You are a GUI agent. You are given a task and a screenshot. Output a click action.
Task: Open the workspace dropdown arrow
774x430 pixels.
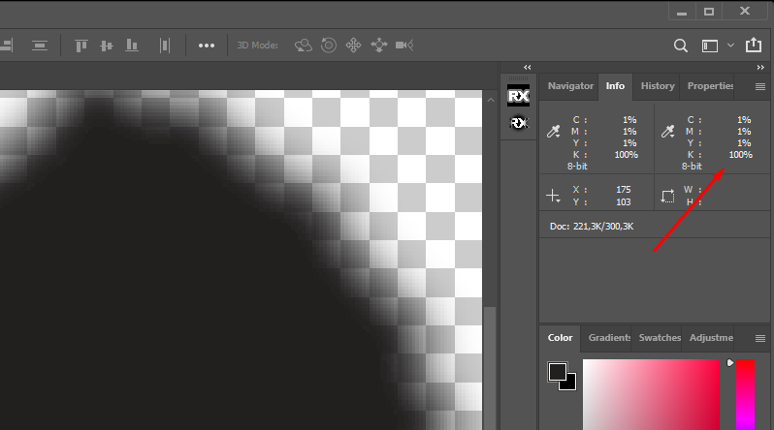point(730,46)
